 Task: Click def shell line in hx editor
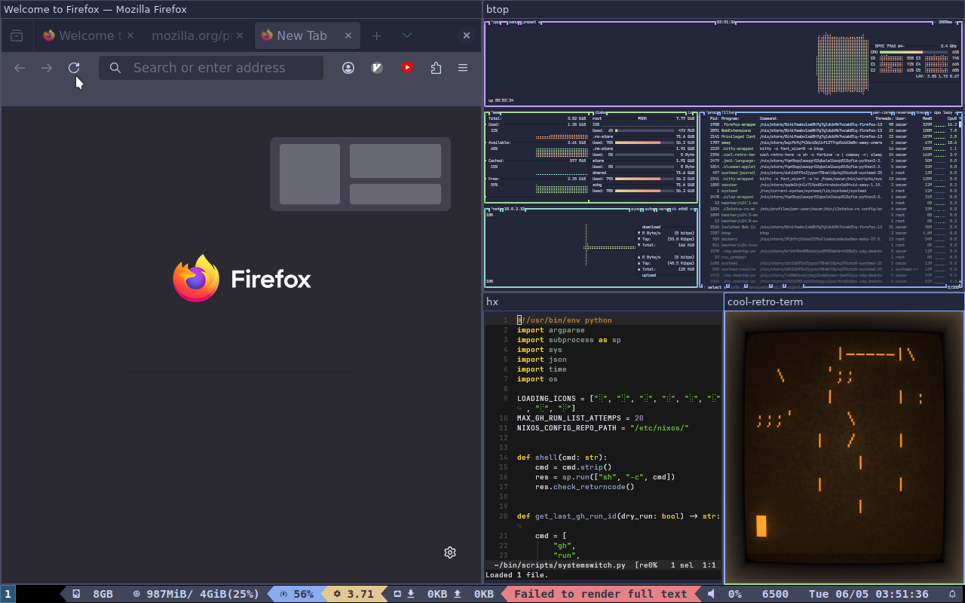tap(562, 458)
